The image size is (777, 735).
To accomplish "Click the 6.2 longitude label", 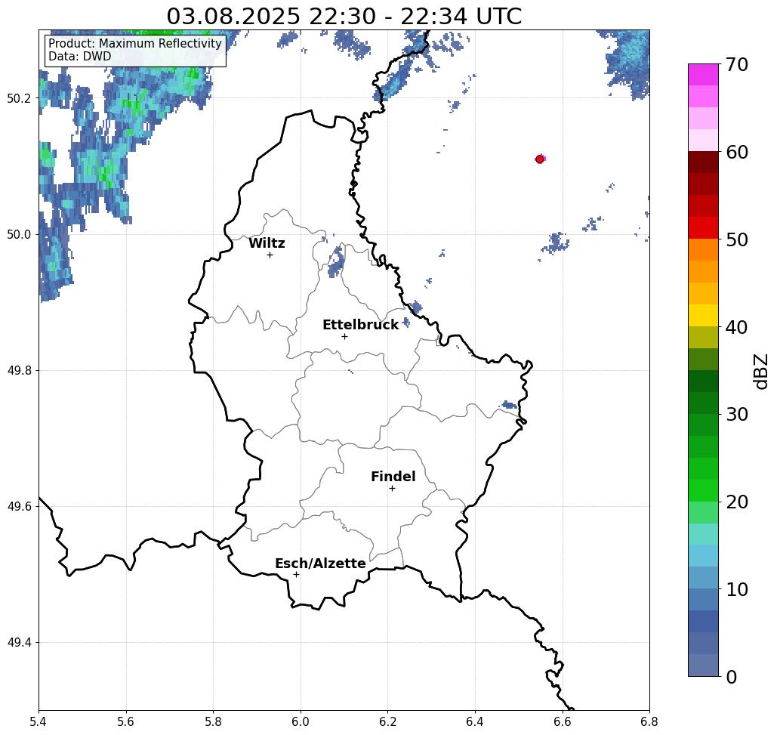I will [387, 721].
